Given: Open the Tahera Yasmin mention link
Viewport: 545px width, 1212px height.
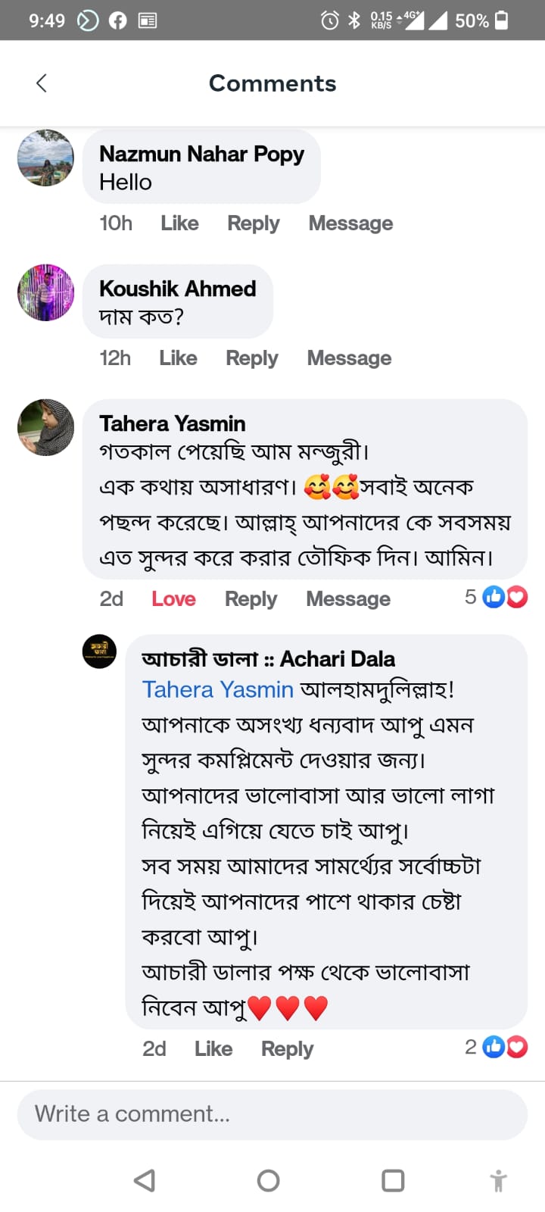Looking at the screenshot, I should point(218,689).
